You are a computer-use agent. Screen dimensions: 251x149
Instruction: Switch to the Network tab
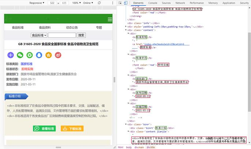tap(180, 3)
